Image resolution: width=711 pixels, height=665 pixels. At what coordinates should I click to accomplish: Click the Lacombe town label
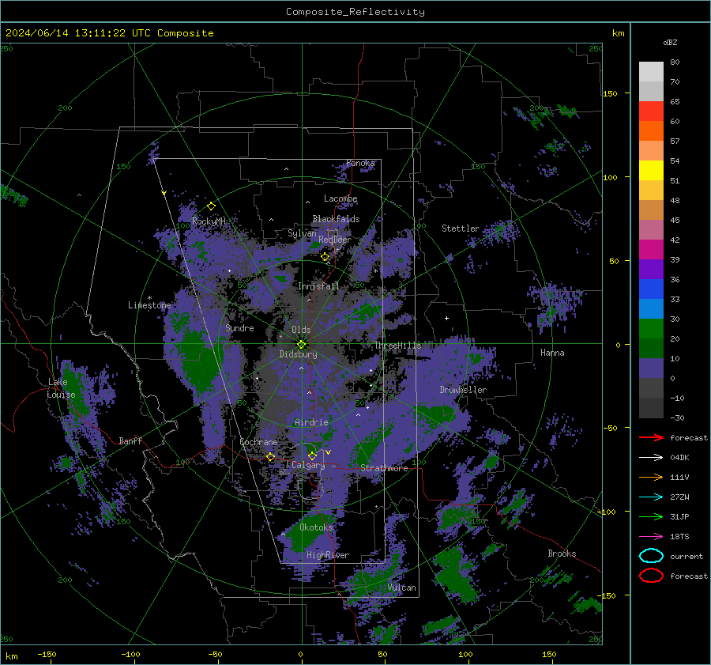(x=340, y=198)
